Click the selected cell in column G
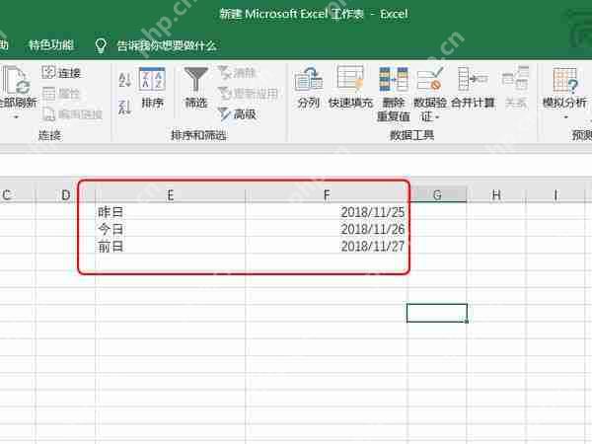Image resolution: width=592 pixels, height=444 pixels. [437, 313]
